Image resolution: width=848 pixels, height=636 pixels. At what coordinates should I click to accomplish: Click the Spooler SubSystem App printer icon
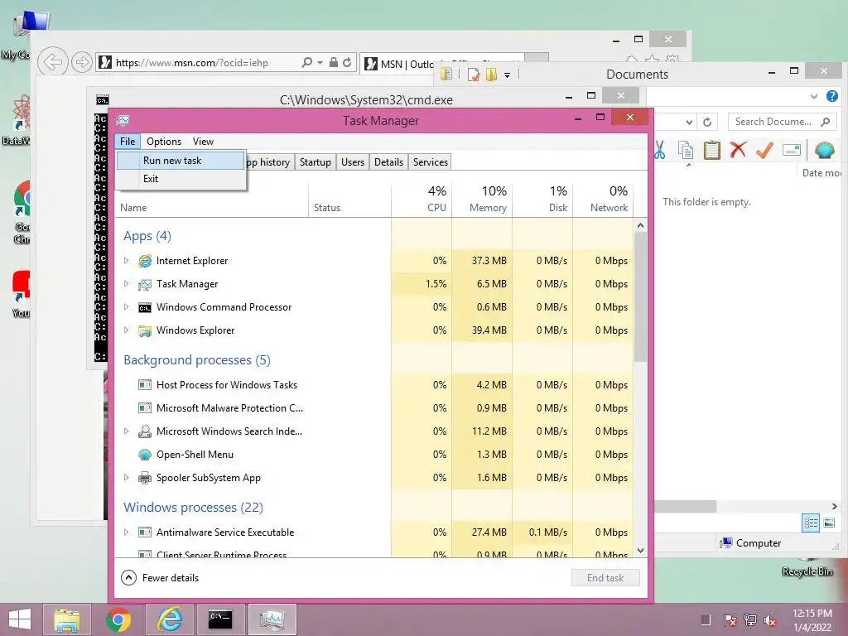[144, 478]
